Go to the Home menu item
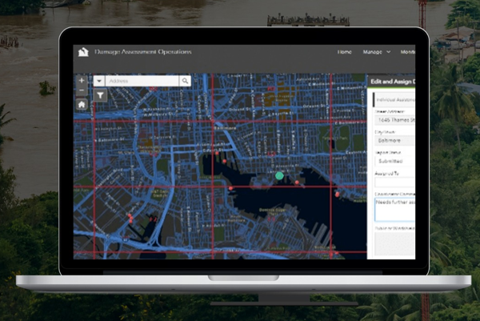The width and height of the screenshot is (480, 321). tap(344, 52)
